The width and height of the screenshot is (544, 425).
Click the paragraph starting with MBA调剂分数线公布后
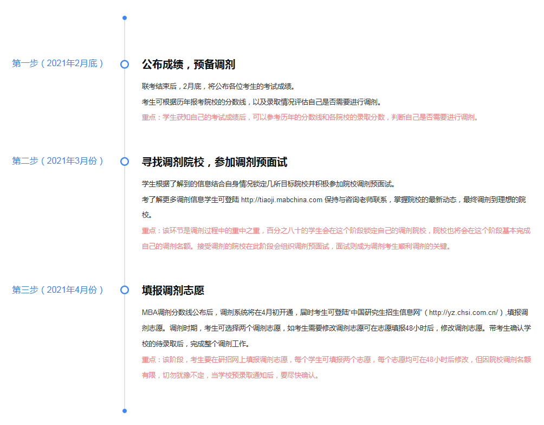pyautogui.click(x=336, y=328)
